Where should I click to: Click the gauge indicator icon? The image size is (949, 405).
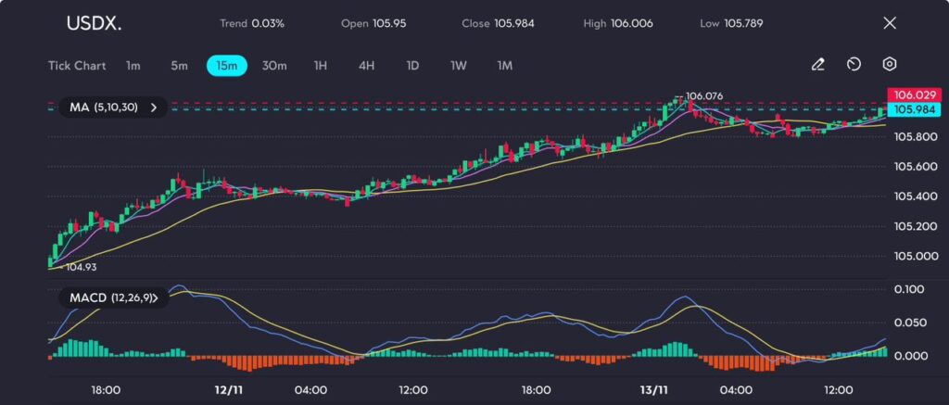point(854,65)
